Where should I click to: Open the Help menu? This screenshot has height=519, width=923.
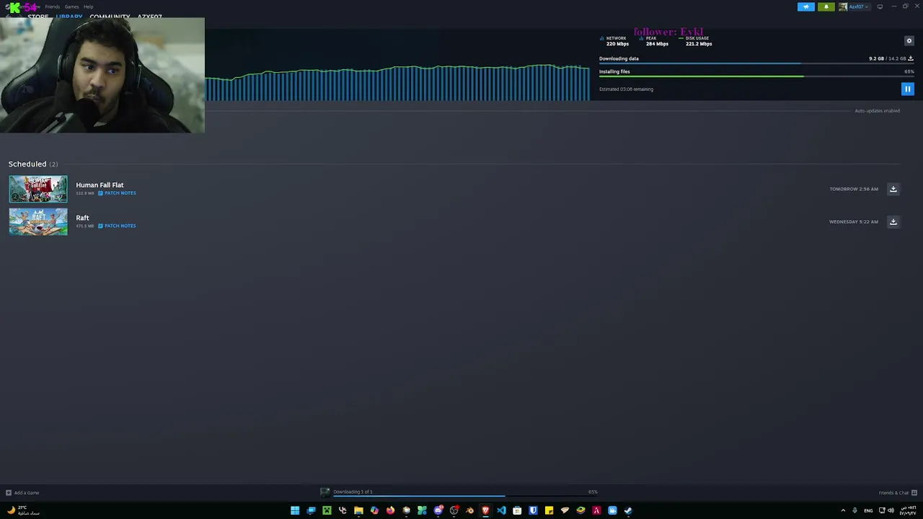point(88,6)
